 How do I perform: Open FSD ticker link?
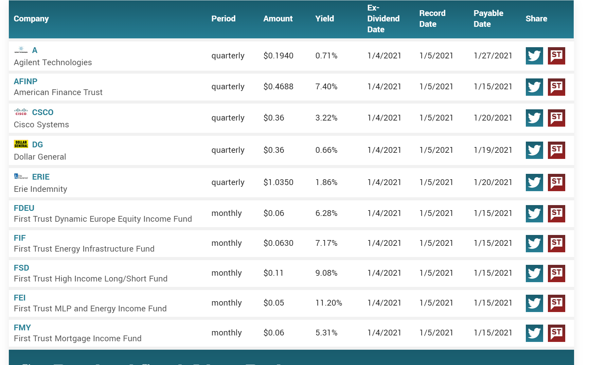coord(21,268)
